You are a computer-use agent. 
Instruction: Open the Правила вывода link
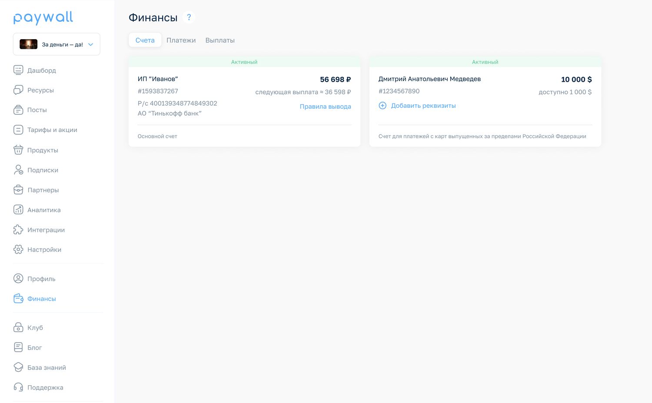point(325,107)
